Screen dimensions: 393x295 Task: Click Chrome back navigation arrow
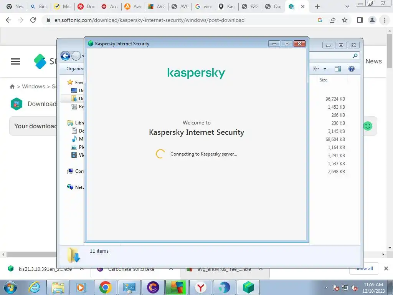[x=8, y=20]
